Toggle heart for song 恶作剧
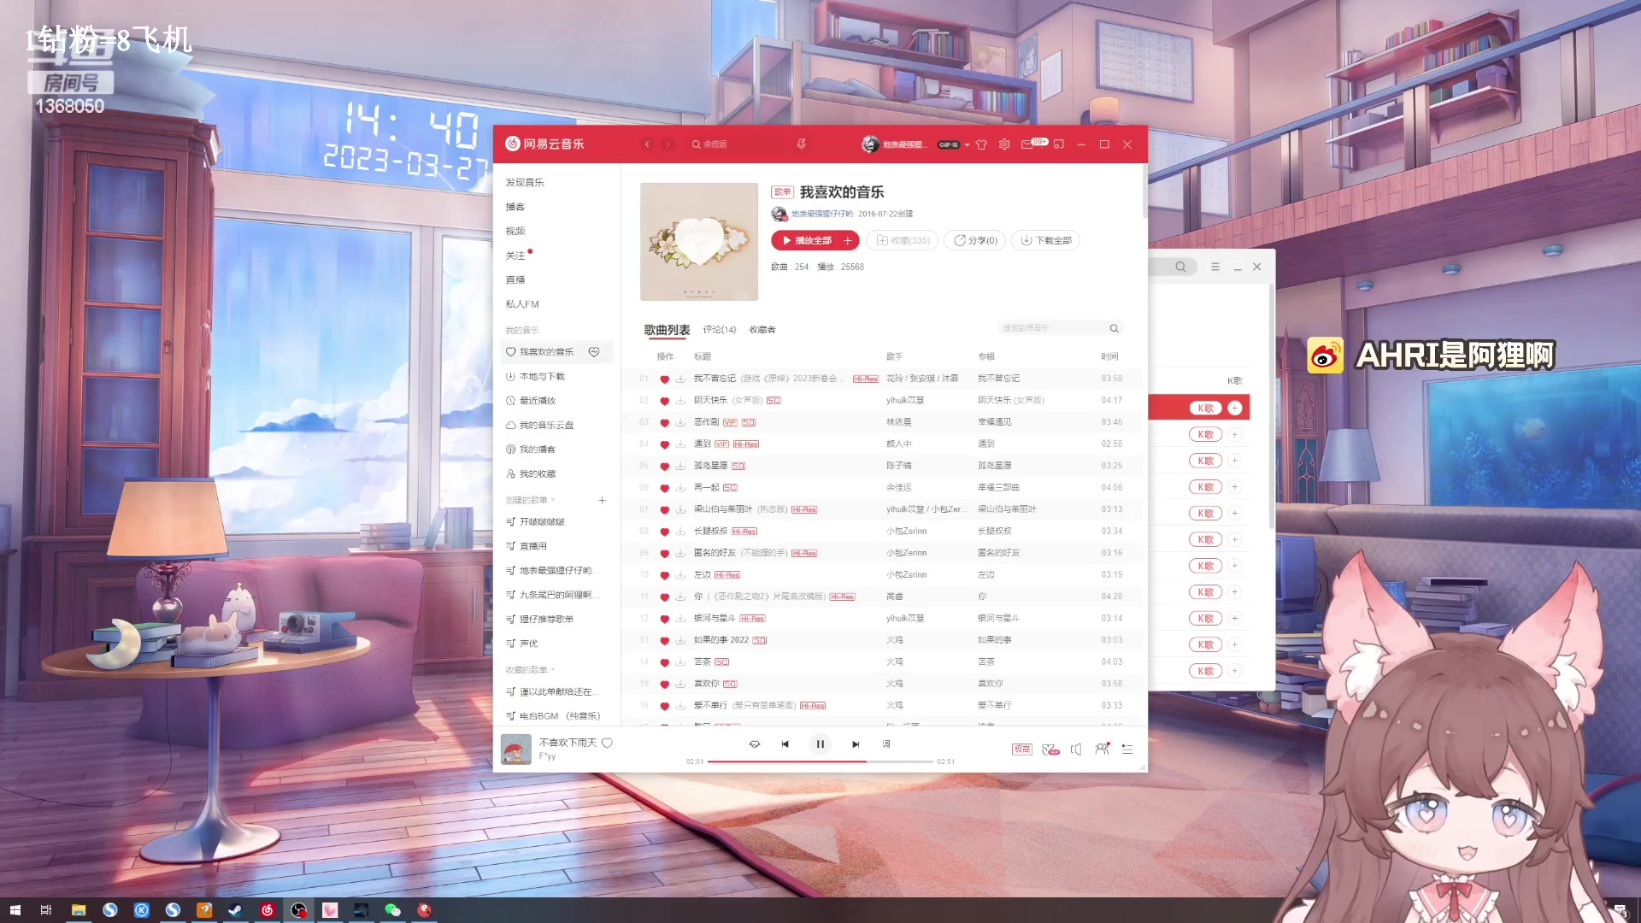The width and height of the screenshot is (1641, 923). 664,422
